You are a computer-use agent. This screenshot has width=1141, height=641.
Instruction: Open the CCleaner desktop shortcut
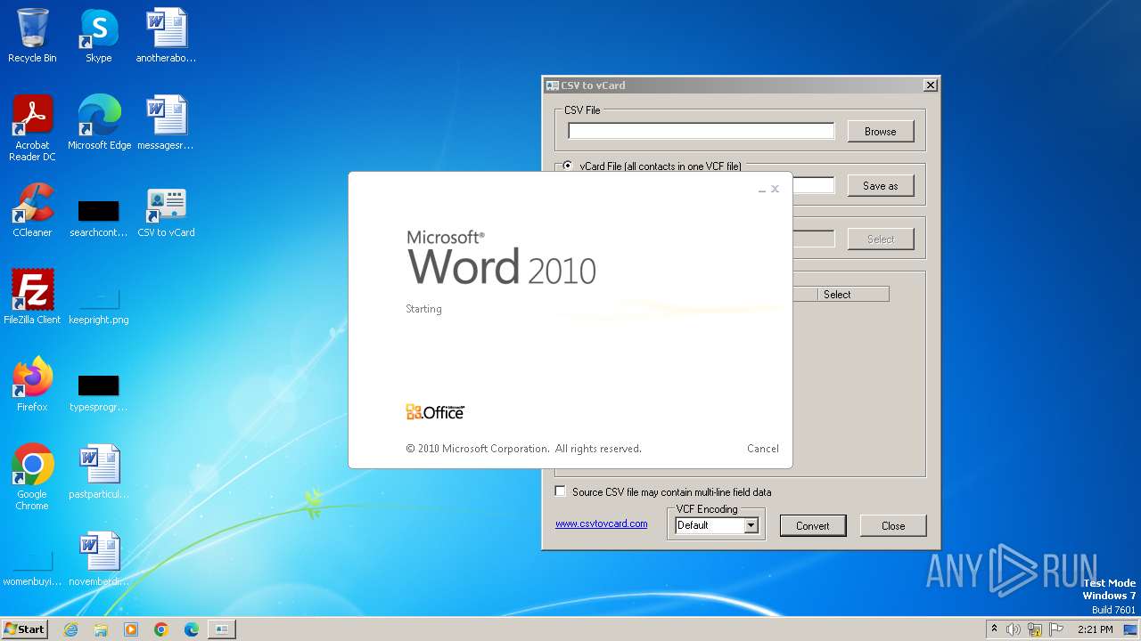pyautogui.click(x=32, y=210)
